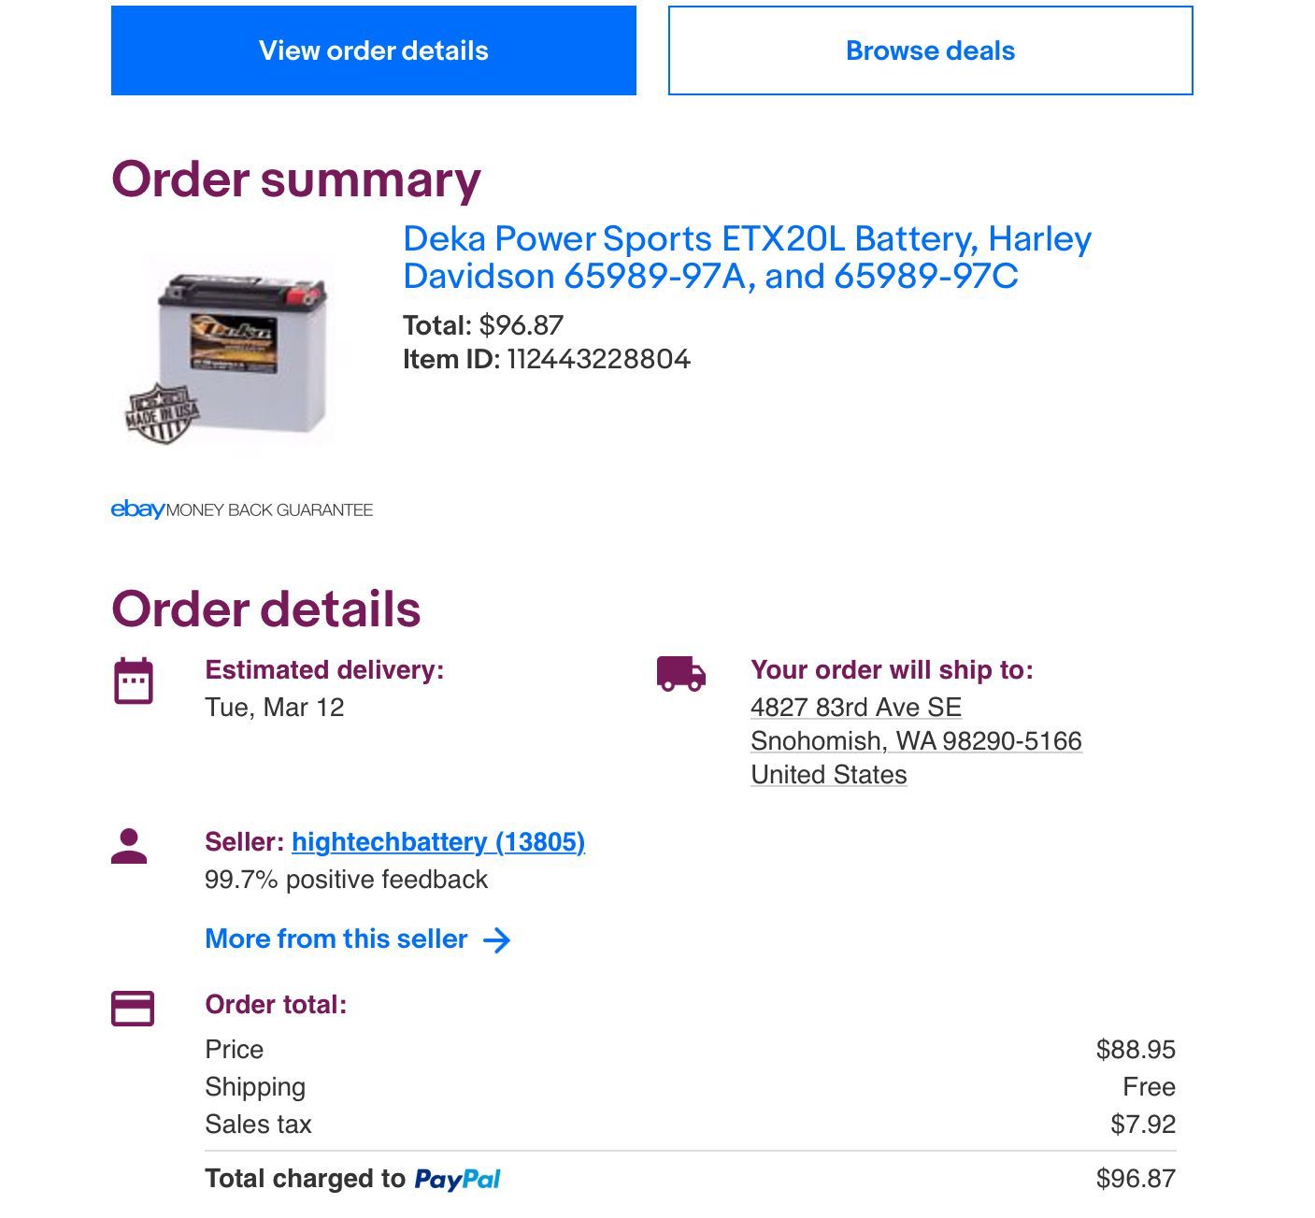Open the hightechbattery seller profile link
Screen dimensions: 1315x1218
437,842
